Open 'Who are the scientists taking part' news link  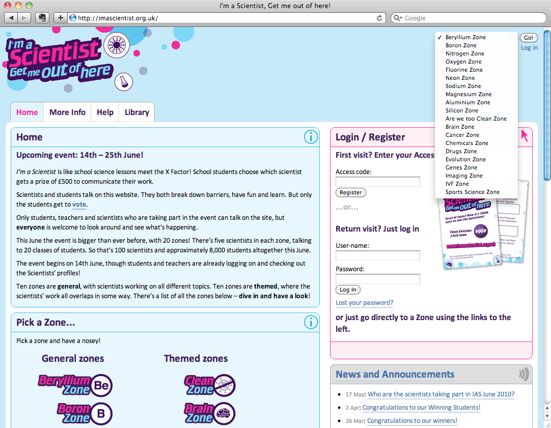pos(441,394)
